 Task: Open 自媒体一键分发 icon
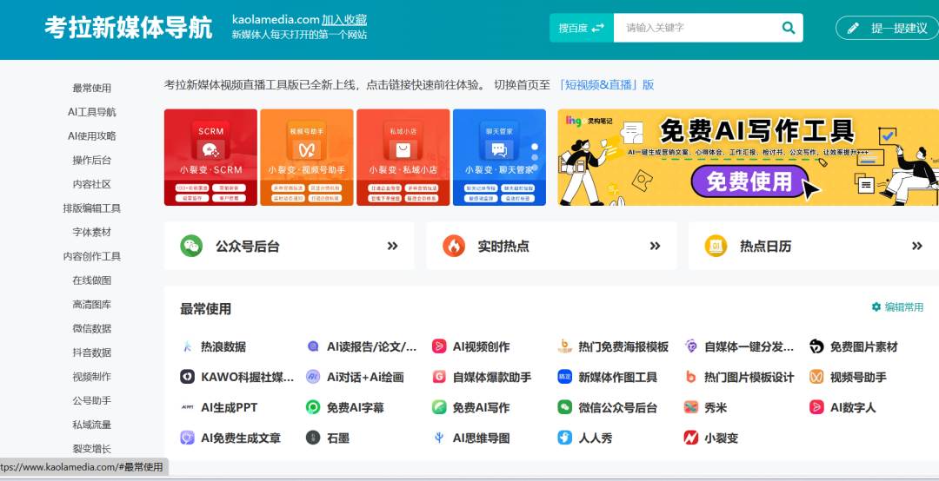(x=690, y=346)
